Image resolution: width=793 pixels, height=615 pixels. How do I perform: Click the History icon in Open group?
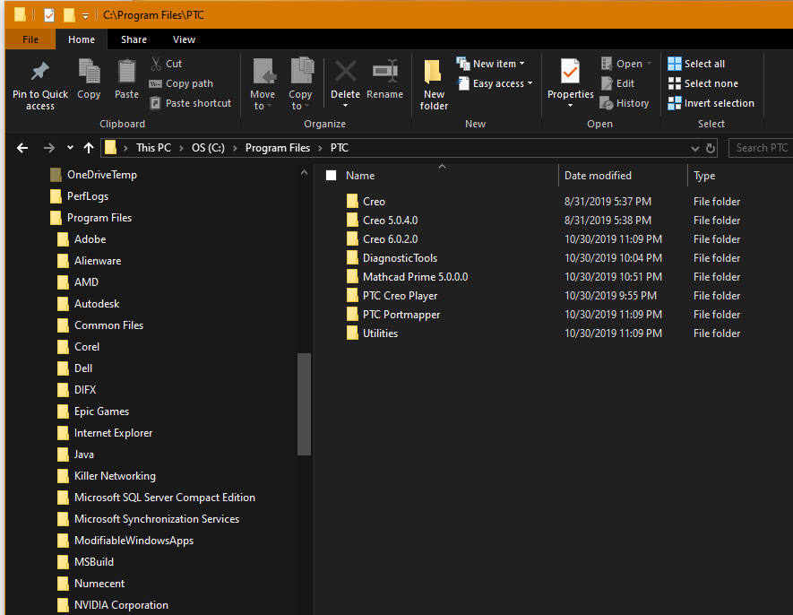[608, 103]
